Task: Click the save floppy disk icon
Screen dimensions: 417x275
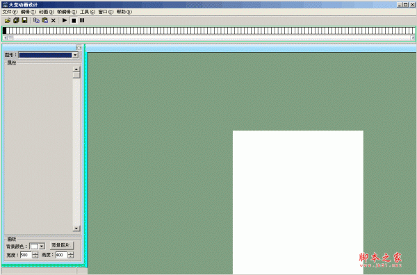Action: (x=25, y=20)
